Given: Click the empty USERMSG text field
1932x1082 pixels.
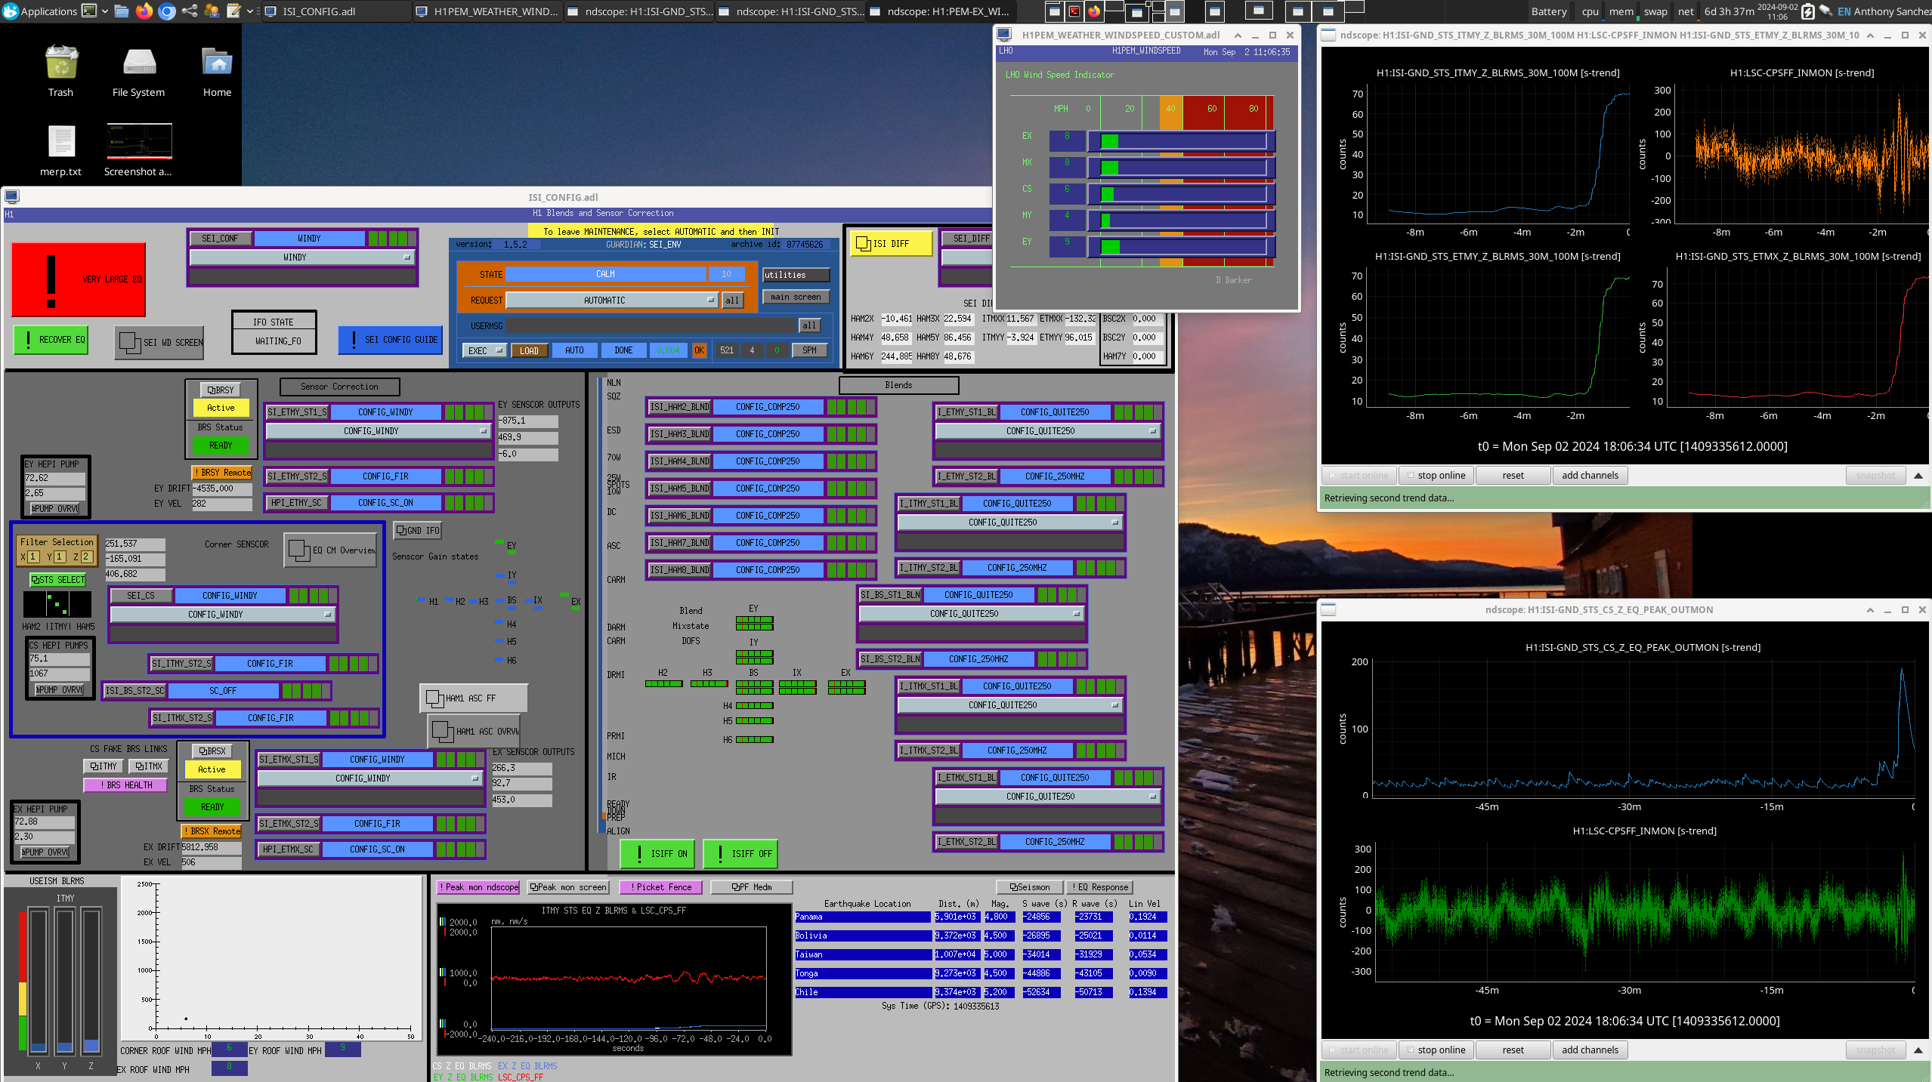Looking at the screenshot, I should [651, 325].
